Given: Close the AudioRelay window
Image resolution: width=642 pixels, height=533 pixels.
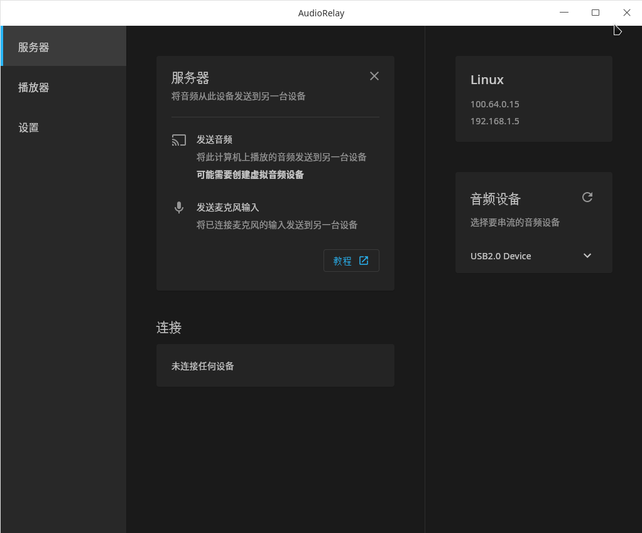Looking at the screenshot, I should (626, 13).
